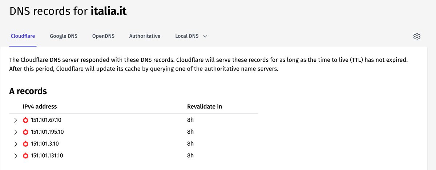Expand the 151.101.67.10 record row

coord(16,120)
